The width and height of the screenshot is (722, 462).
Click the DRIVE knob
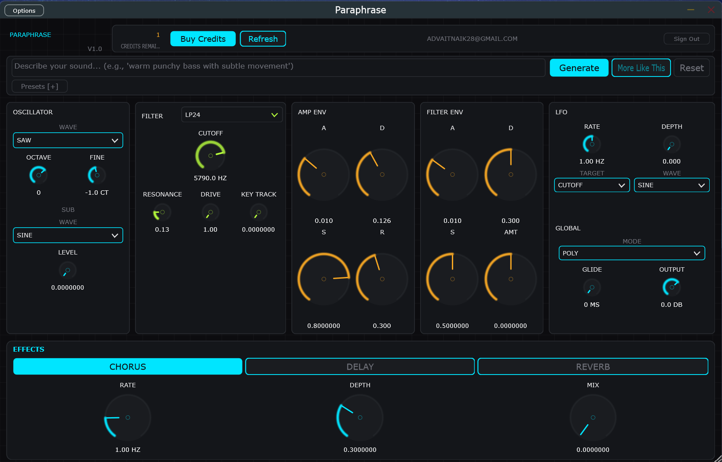210,211
